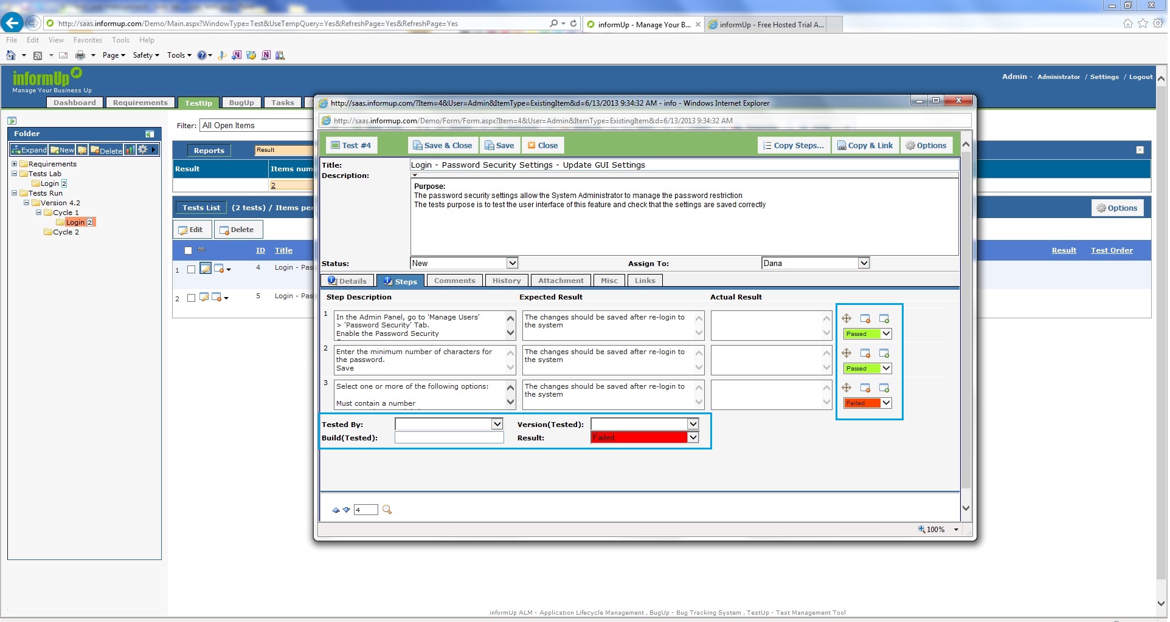The width and height of the screenshot is (1170, 622).
Task: Switch to the History tab
Action: (x=508, y=281)
